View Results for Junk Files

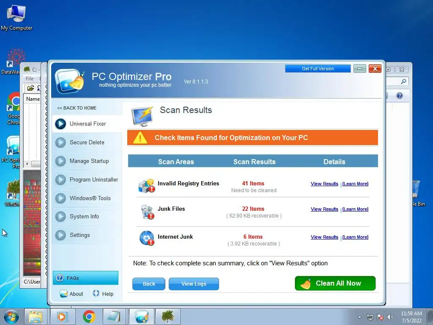(x=324, y=209)
